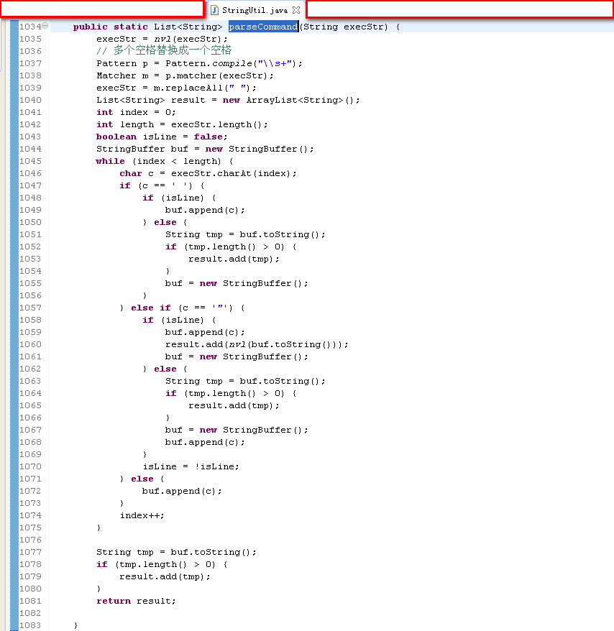Click "boolean isLine = false;" declaration
614x631 pixels.
tap(162, 137)
